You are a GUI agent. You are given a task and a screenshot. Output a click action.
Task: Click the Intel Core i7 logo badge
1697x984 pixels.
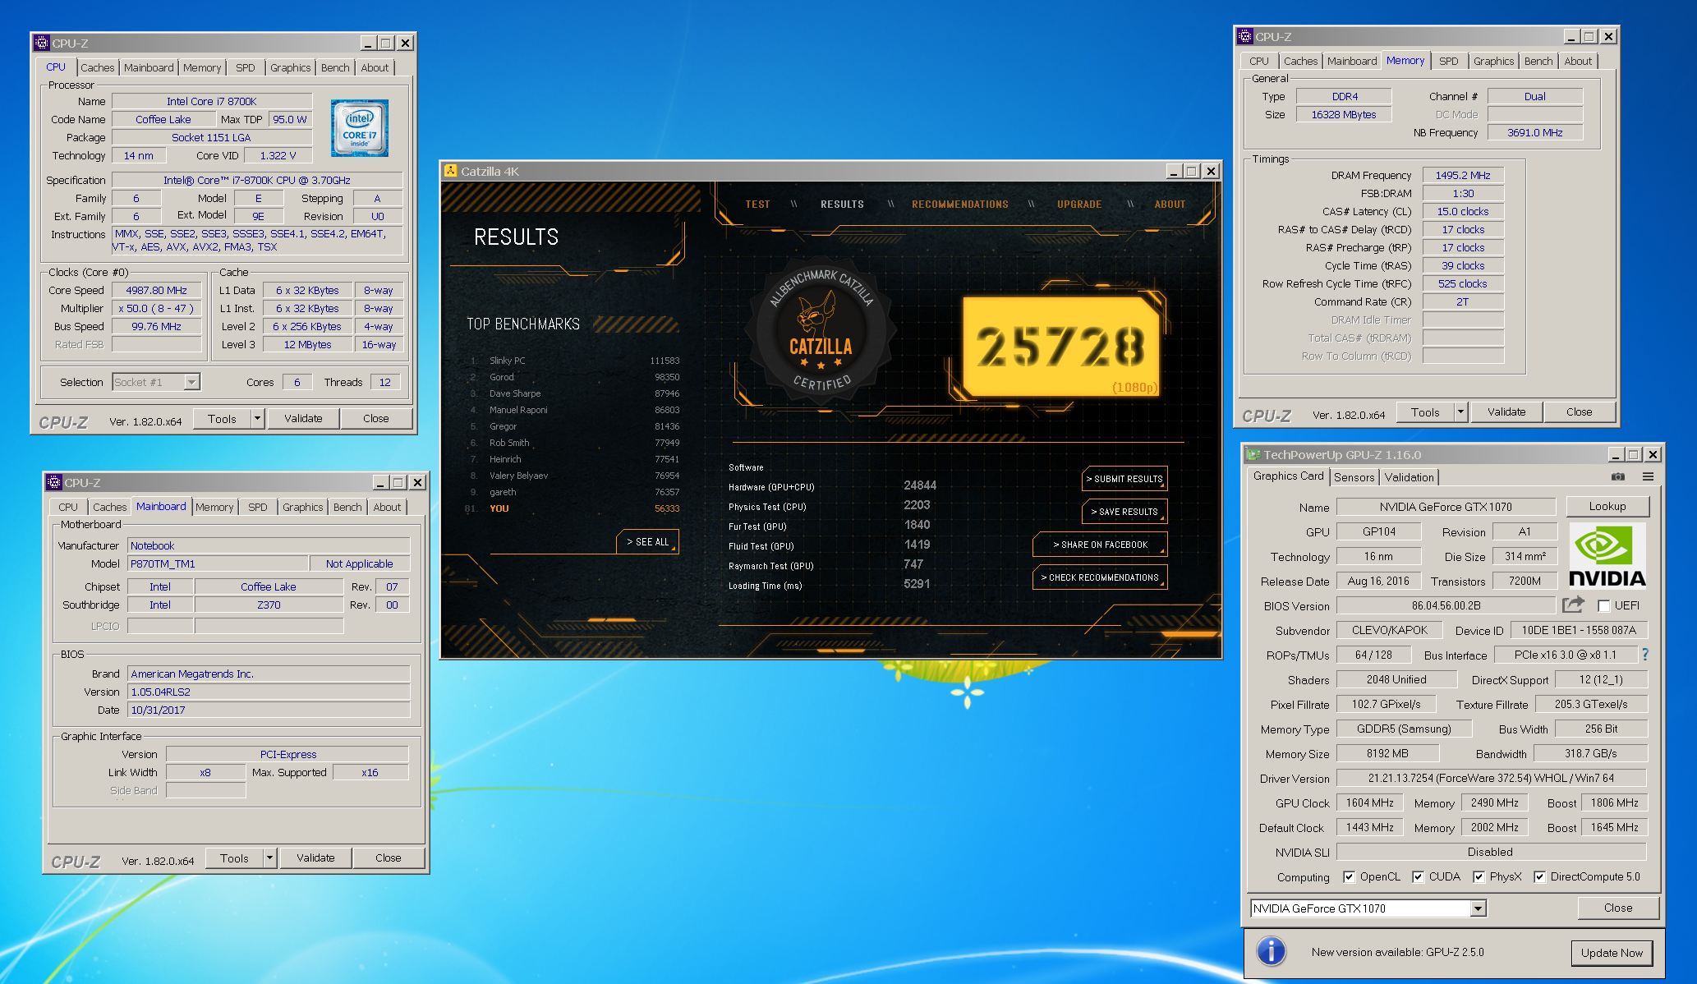[360, 128]
